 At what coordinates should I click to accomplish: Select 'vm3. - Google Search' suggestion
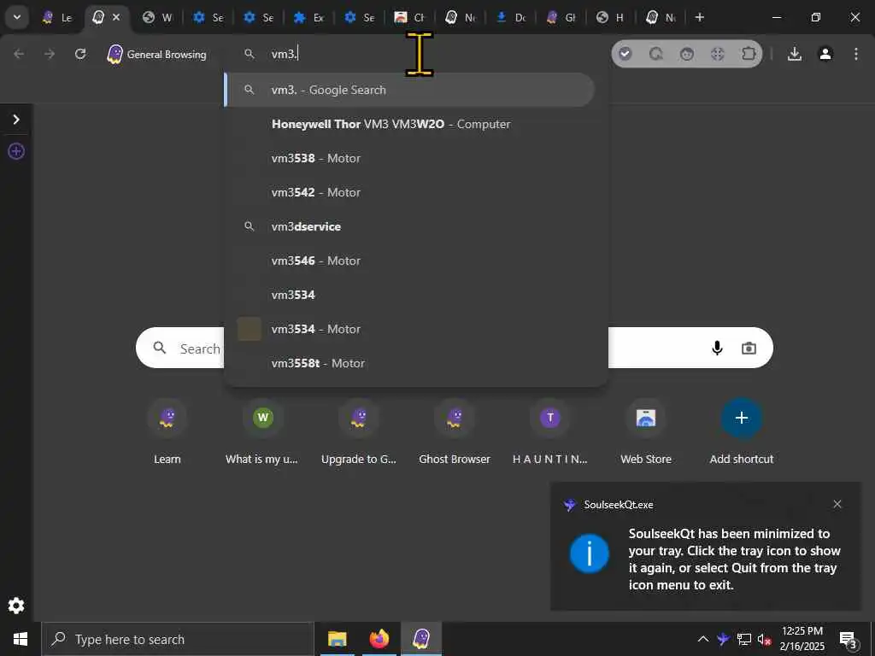(x=409, y=90)
